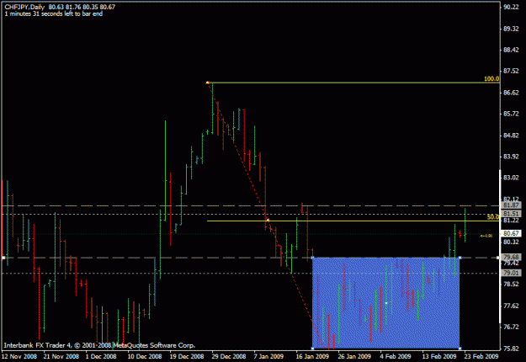Click the 4 Feb 2009 date label
The width and height of the screenshot is (526, 362).
click(x=396, y=356)
